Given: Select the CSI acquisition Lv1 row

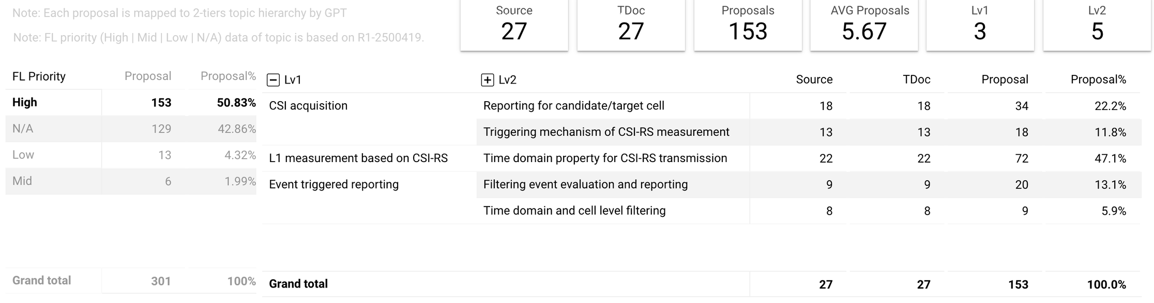Looking at the screenshot, I should pos(308,106).
